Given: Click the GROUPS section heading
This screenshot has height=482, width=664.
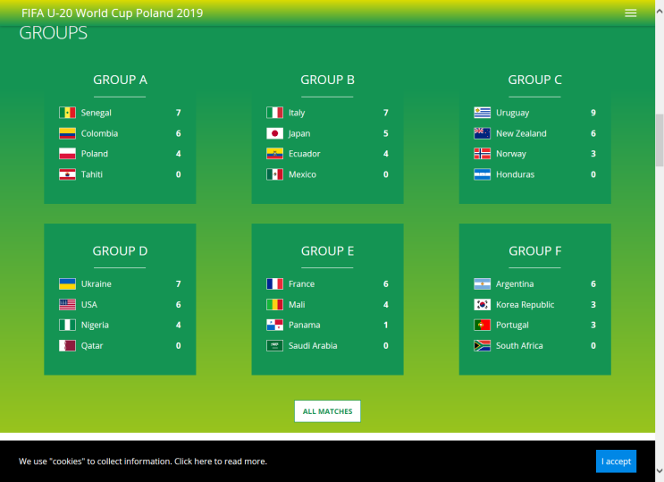Looking at the screenshot, I should (x=54, y=33).
